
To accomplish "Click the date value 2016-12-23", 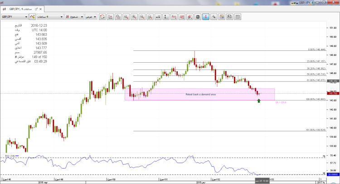I will click(x=39, y=25).
